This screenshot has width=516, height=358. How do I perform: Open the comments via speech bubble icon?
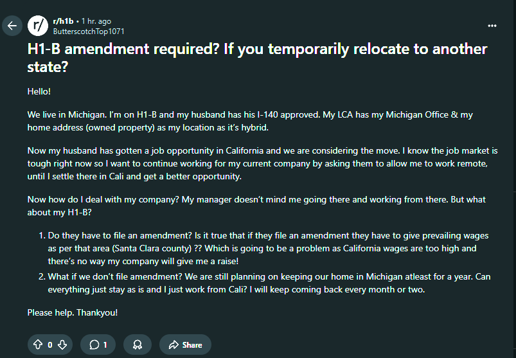[x=94, y=345]
